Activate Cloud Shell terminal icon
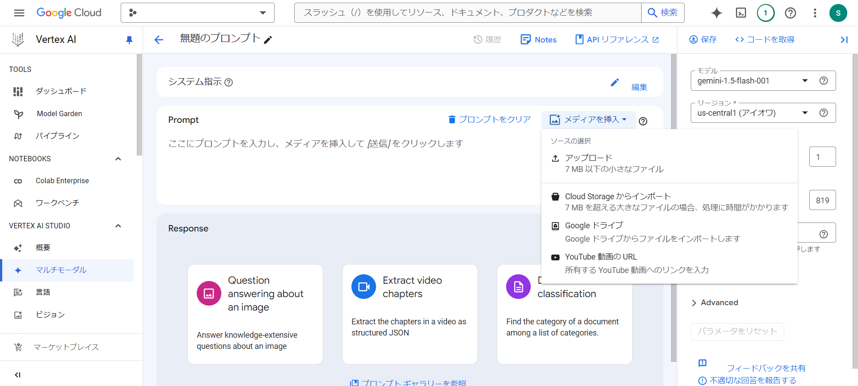 [741, 13]
